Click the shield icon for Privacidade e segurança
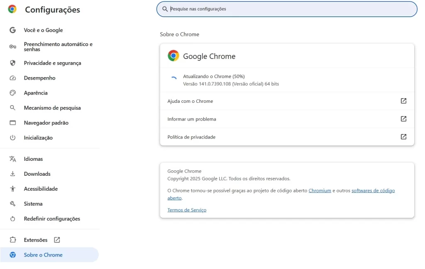The height and width of the screenshot is (269, 425). pos(12,63)
